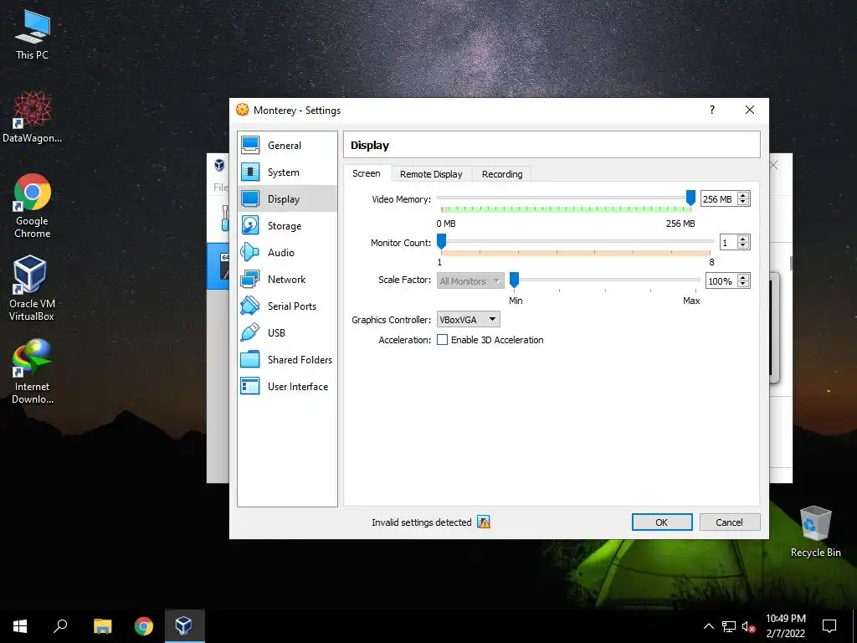Open the Recycle Bin
The width and height of the screenshot is (857, 643).
click(x=815, y=532)
